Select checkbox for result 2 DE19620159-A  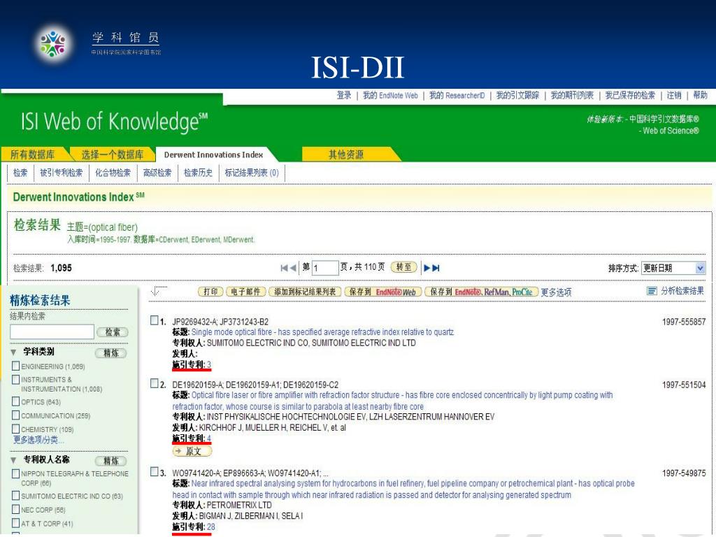pos(155,384)
